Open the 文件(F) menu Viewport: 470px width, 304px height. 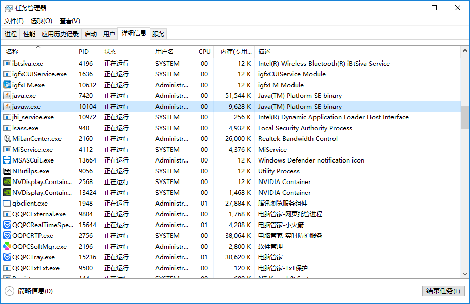click(13, 21)
